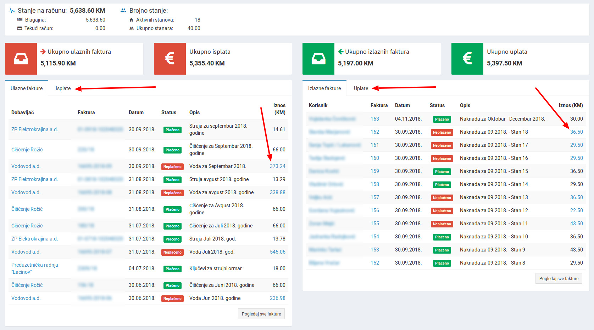Viewport: 594px width, 330px height.
Task: Click unpaid amount 373.24 for Vodovod
Action: 277,166
